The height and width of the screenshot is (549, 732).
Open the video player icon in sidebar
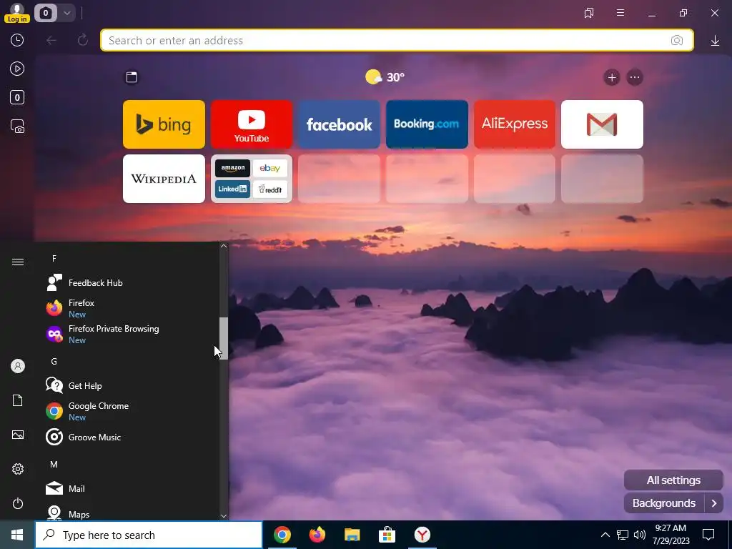click(17, 69)
